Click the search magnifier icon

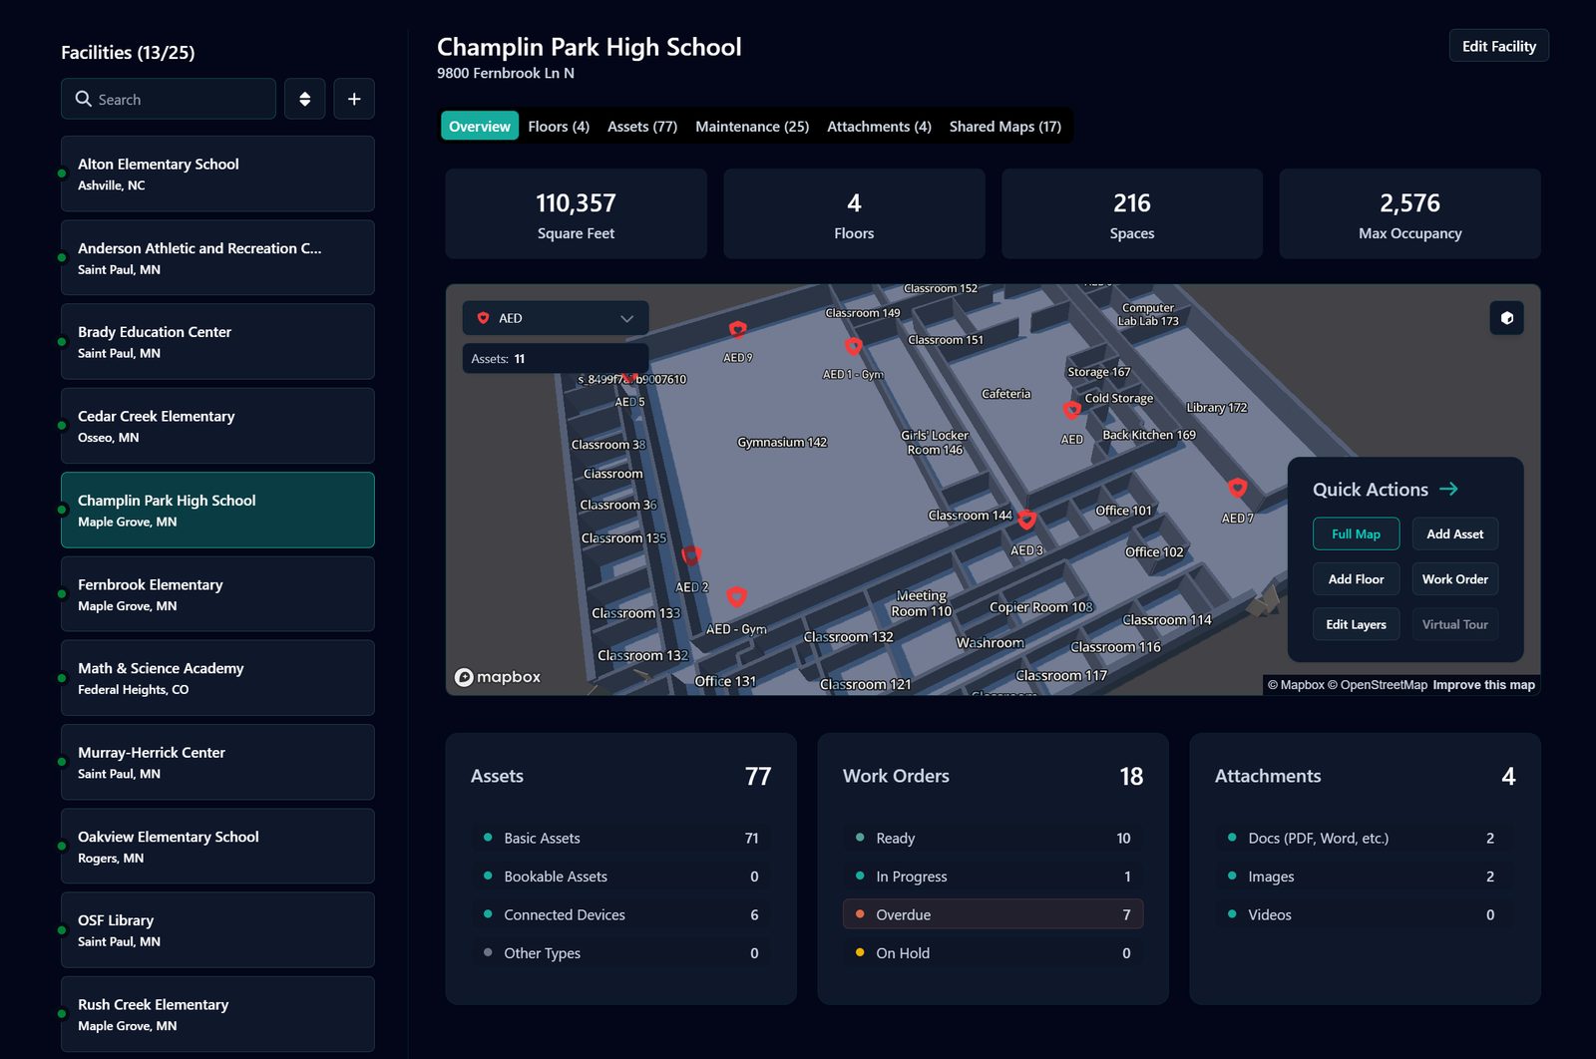pyautogui.click(x=83, y=99)
